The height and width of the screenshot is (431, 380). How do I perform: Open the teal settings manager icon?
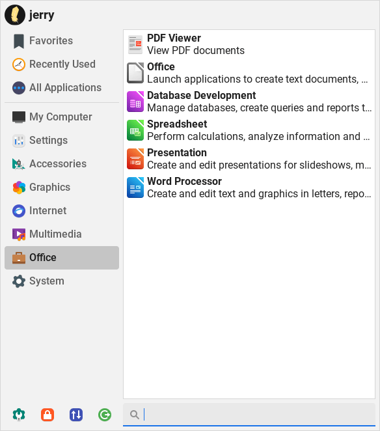19,415
